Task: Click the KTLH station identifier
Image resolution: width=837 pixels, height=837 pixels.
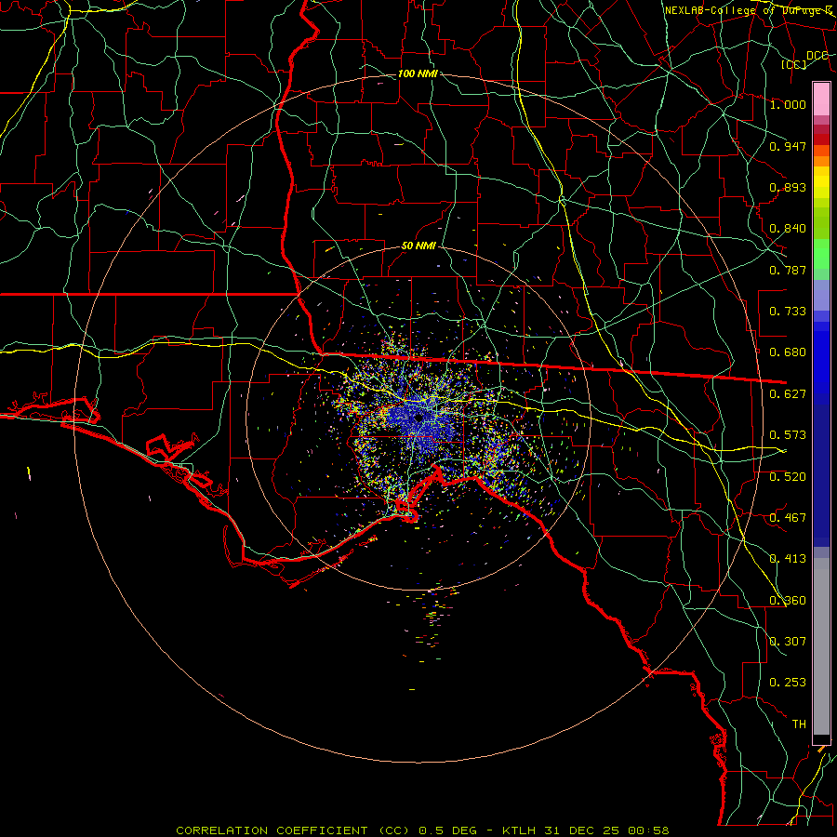Action: pos(519,830)
